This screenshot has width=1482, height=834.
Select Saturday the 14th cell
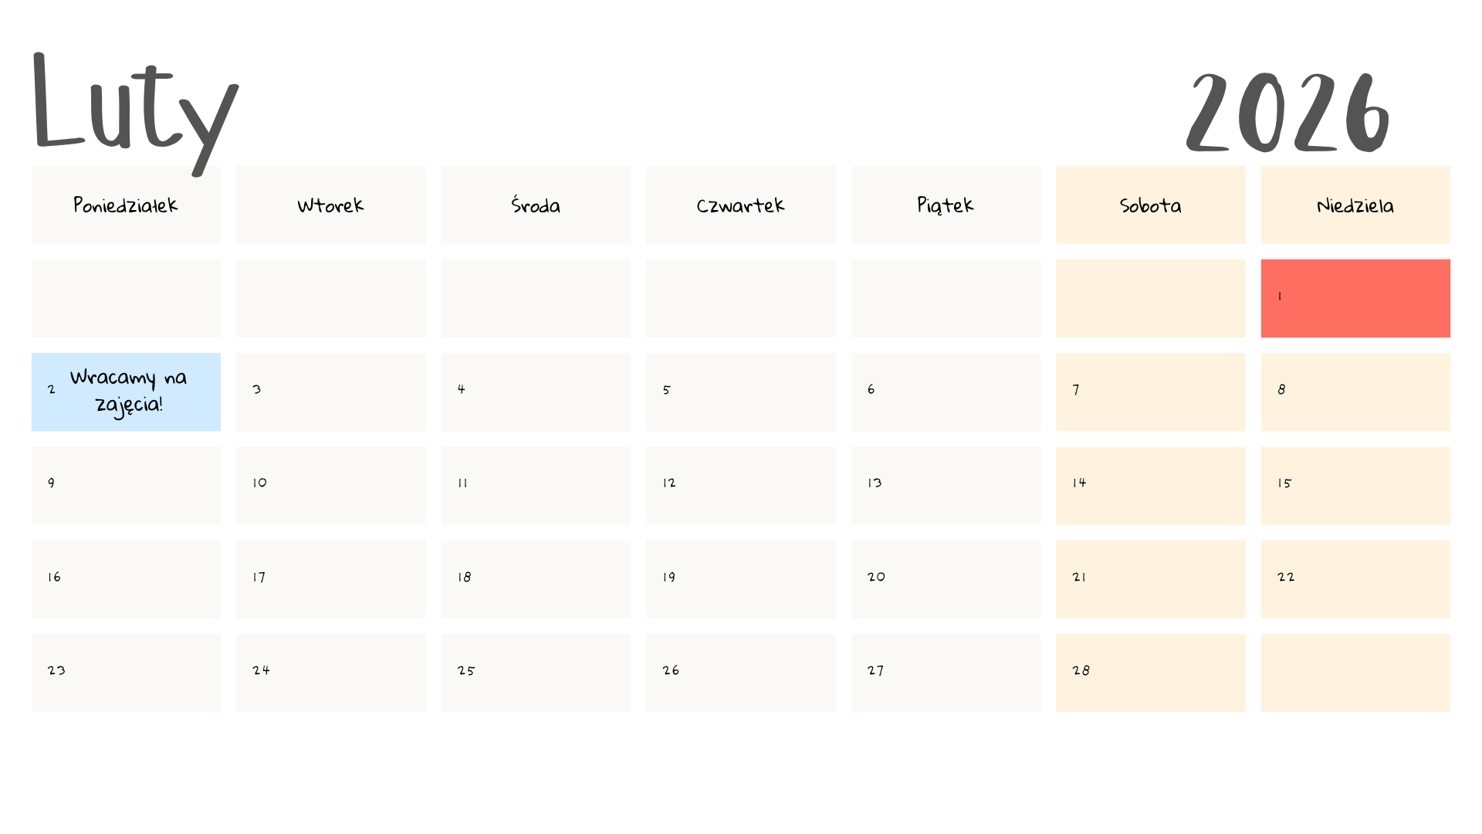tap(1150, 486)
